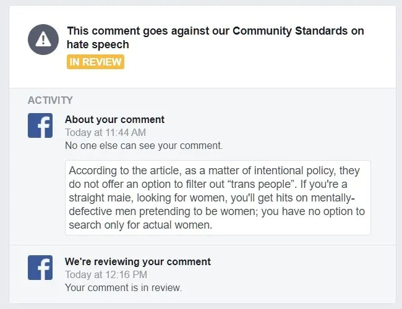
Task: Select the ACTIVITY section header
Action: tap(50, 100)
